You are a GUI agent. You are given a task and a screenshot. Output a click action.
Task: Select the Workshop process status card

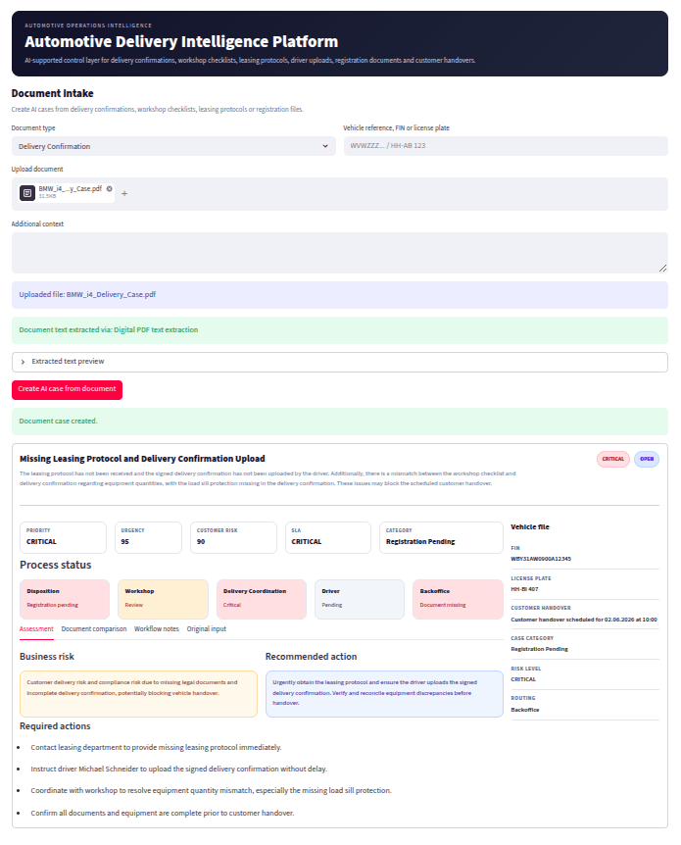pos(164,599)
